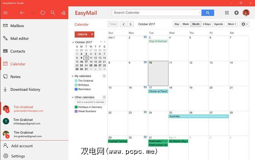Open the Reformation Day event
This screenshot has height=160, width=255.
pos(158,145)
